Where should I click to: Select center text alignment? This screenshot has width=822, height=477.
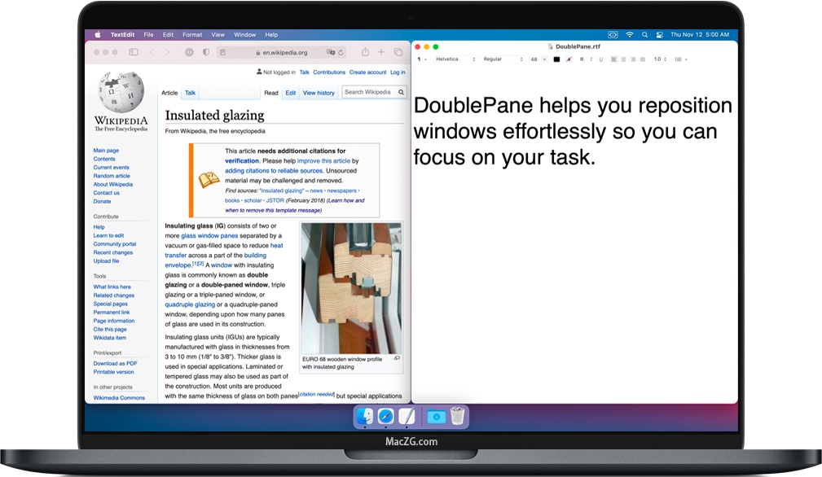click(623, 59)
